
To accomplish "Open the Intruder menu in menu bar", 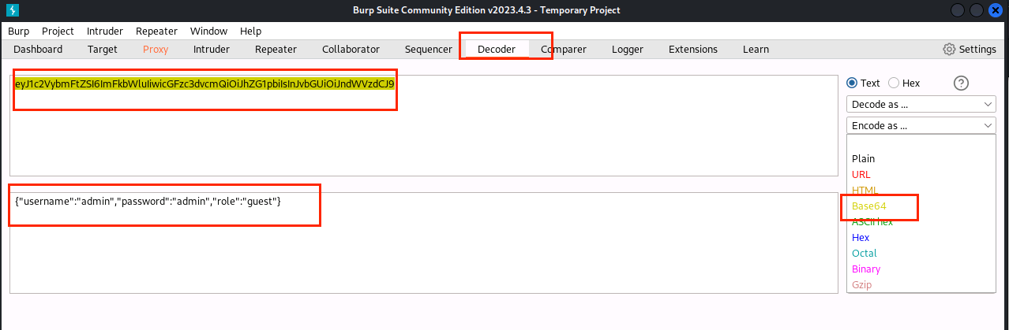I will [x=105, y=31].
